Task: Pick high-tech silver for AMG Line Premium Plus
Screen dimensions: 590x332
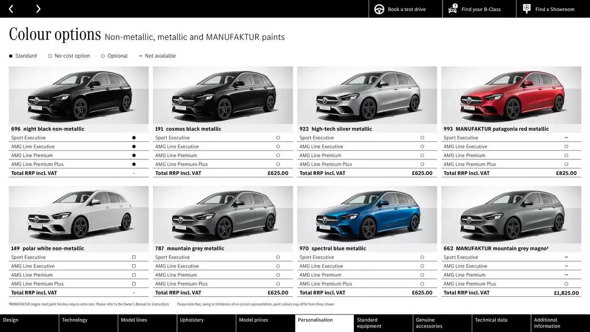Action: (x=422, y=164)
